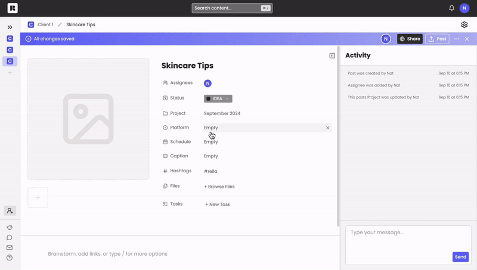Viewport: 477px width, 270px height.
Task: Open the three-dot more options menu
Action: pos(457,39)
